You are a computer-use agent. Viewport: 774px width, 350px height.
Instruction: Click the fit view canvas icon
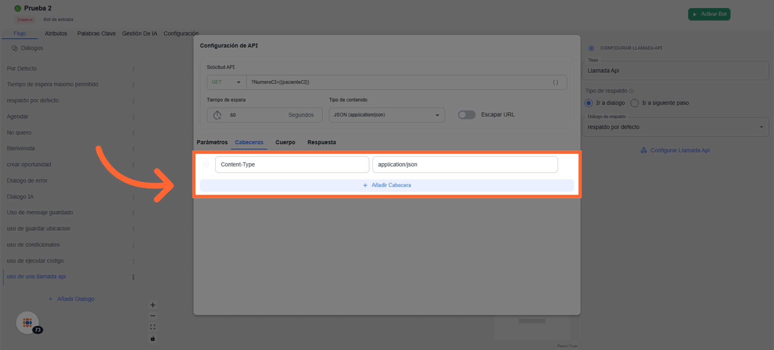[x=153, y=327]
